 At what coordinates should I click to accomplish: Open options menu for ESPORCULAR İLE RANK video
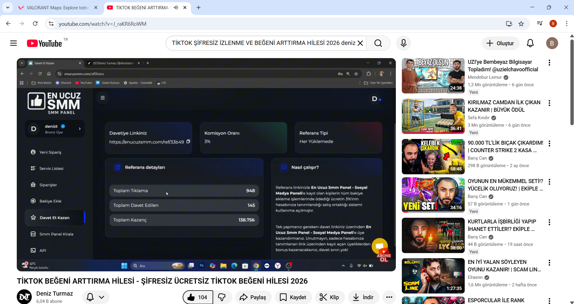pos(549,301)
